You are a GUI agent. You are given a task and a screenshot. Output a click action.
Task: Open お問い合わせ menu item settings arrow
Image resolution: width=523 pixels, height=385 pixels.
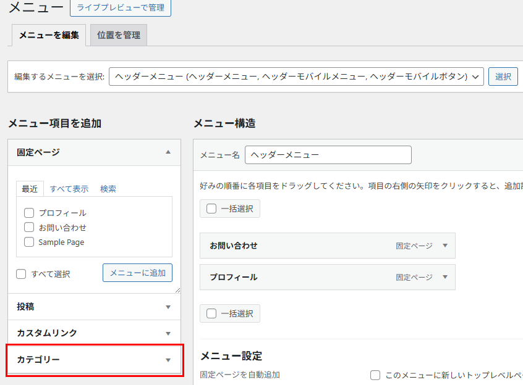pyautogui.click(x=444, y=246)
